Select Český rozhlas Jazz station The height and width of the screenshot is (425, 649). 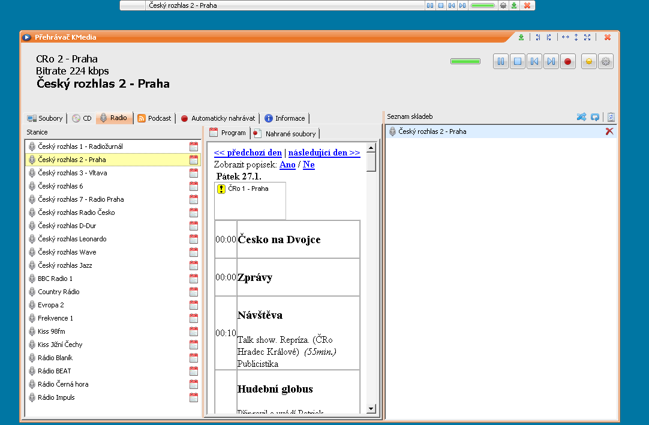coord(65,265)
